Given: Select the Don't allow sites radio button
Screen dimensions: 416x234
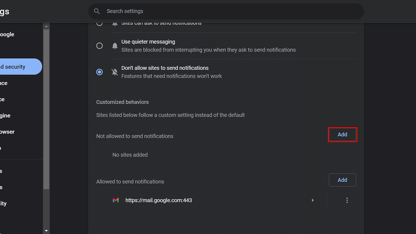Looking at the screenshot, I should pos(99,72).
